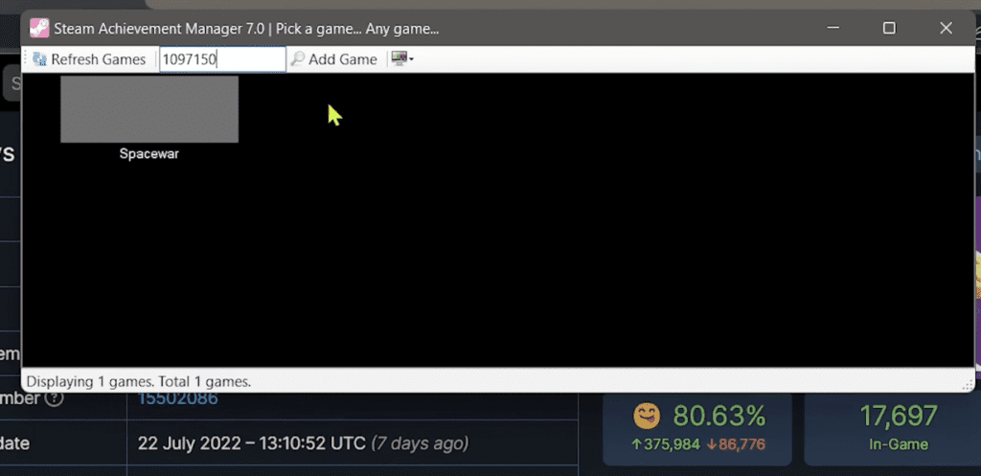
Task: Click the window resize grip in status bar
Action: (968, 385)
